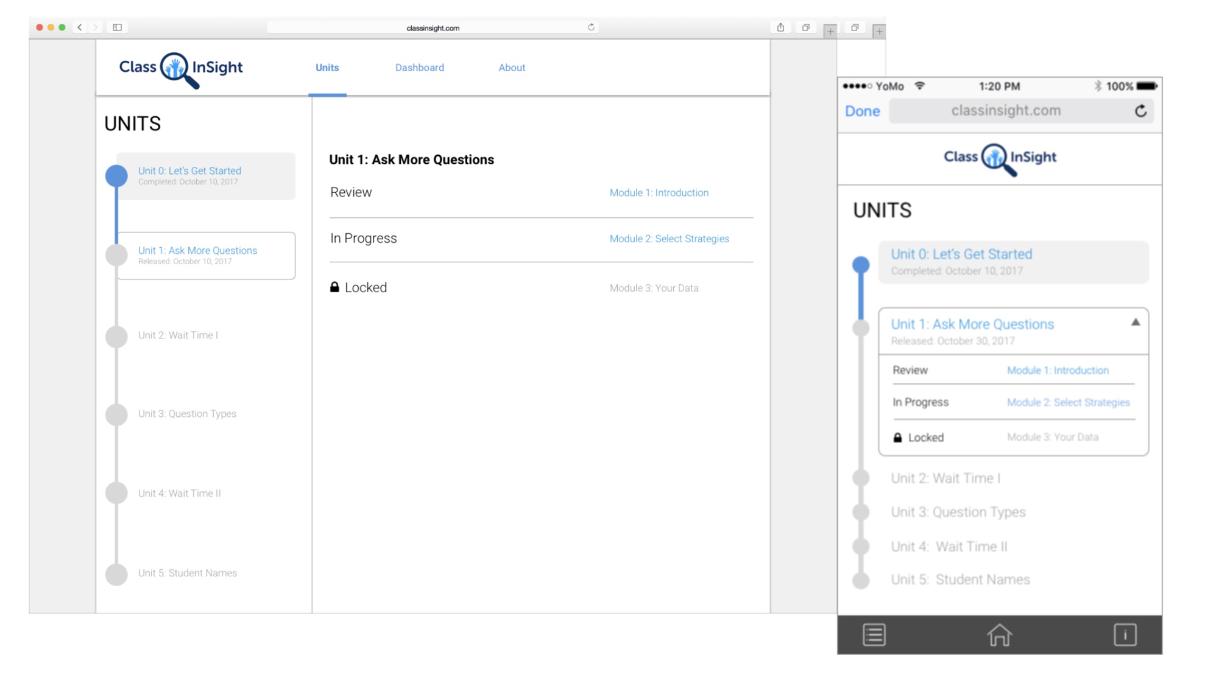Tap the list menu icon in mobile bottom bar

tap(874, 635)
